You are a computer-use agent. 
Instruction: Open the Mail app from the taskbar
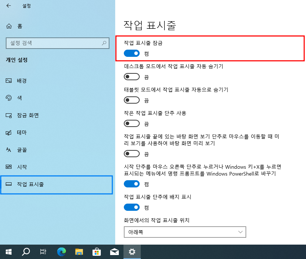coord(114,252)
